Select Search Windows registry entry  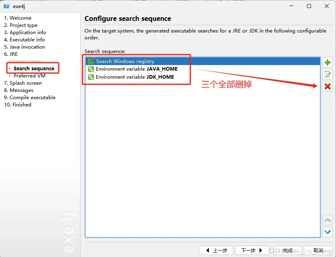[202, 61]
